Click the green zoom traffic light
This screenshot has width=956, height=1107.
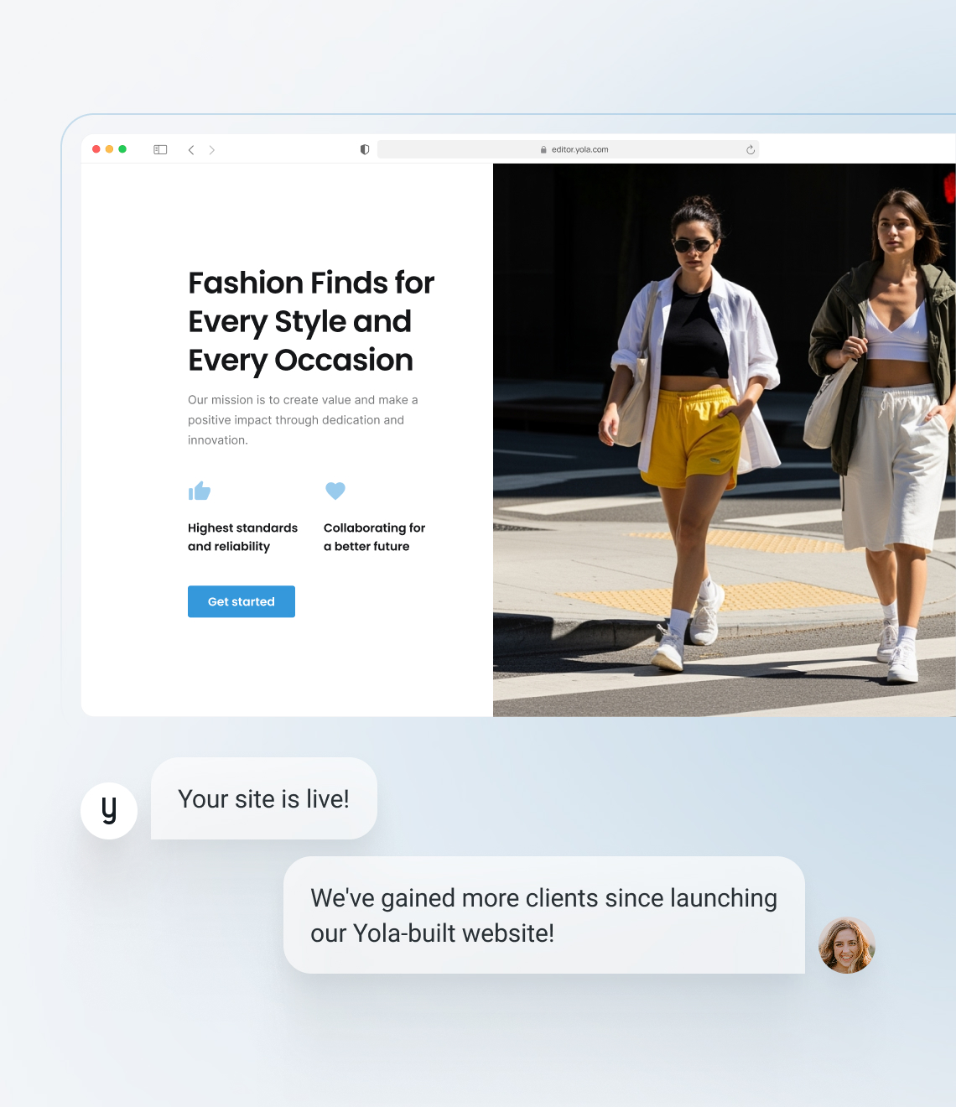(x=122, y=148)
